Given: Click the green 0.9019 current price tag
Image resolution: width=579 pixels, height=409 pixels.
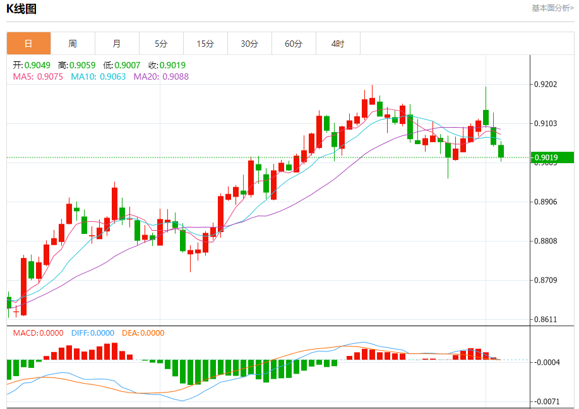Looking at the screenshot, I should click(552, 157).
